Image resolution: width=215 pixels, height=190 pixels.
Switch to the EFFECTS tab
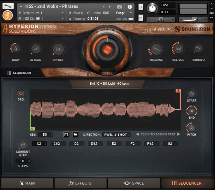coord(80,183)
